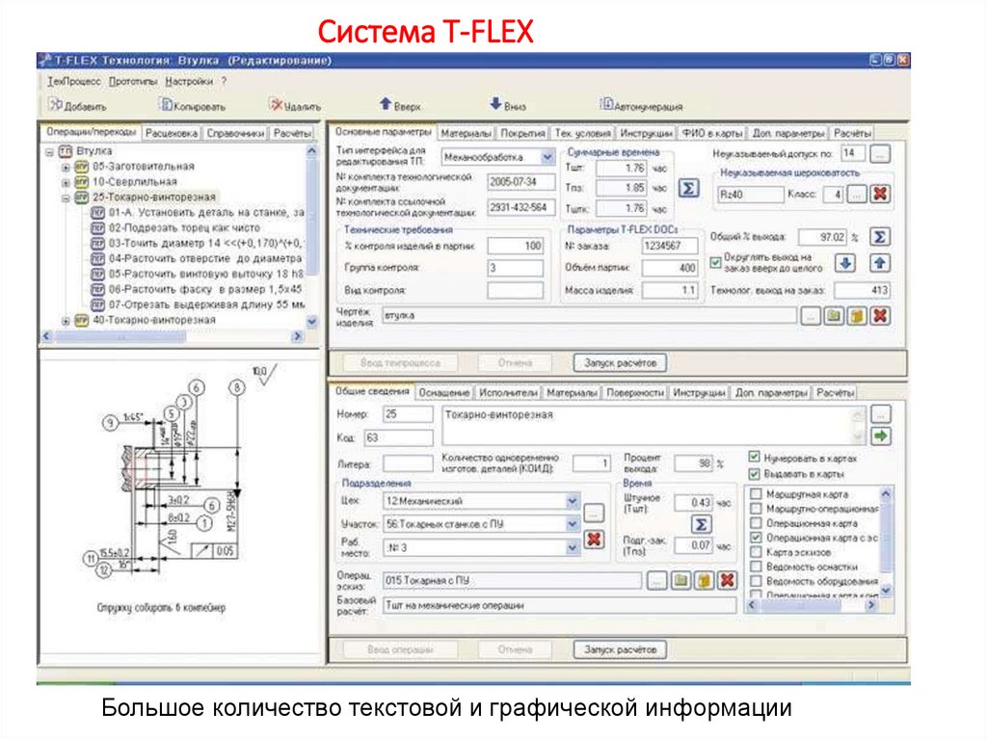Image resolution: width=987 pixels, height=739 pixels.
Task: Enable Ведомость оснастки checkbox
Action: tap(757, 567)
